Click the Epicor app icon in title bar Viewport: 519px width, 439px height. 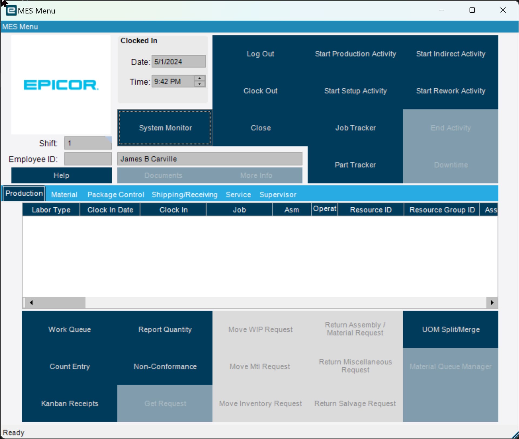[11, 11]
